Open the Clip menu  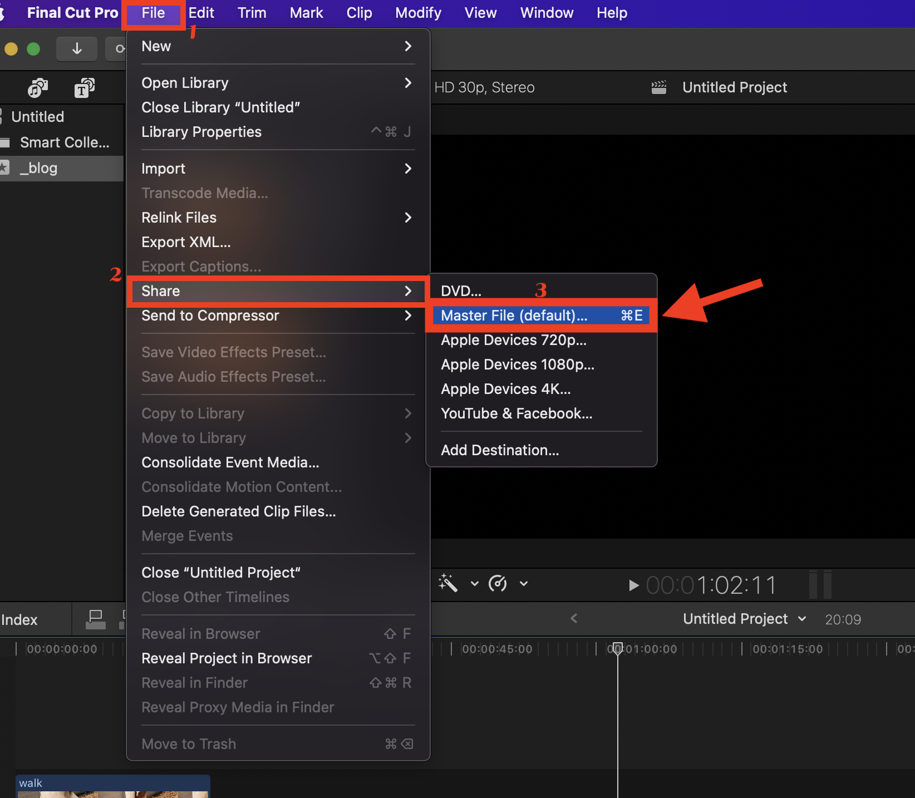point(359,13)
